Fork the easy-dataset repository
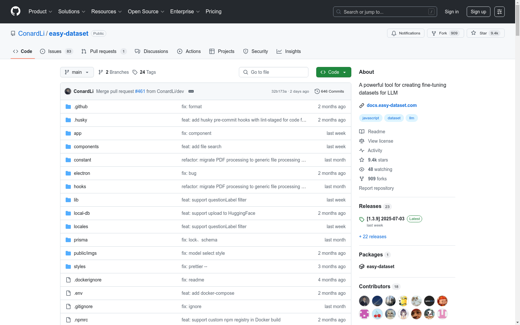The height and width of the screenshot is (325, 520). pos(445,33)
